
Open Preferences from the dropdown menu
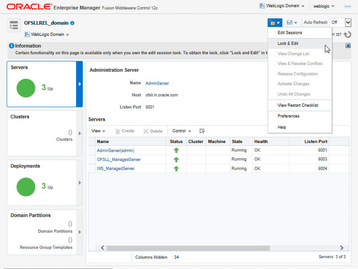pos(299,116)
